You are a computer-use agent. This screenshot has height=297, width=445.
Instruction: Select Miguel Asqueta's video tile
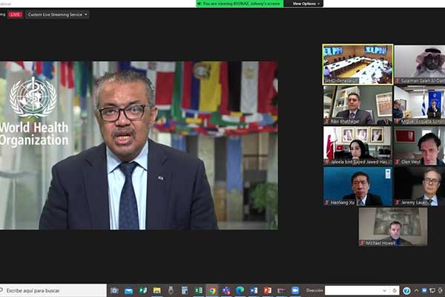coord(420,105)
